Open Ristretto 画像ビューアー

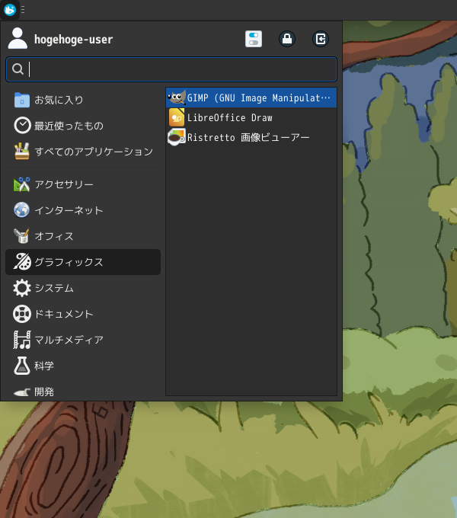coord(251,137)
